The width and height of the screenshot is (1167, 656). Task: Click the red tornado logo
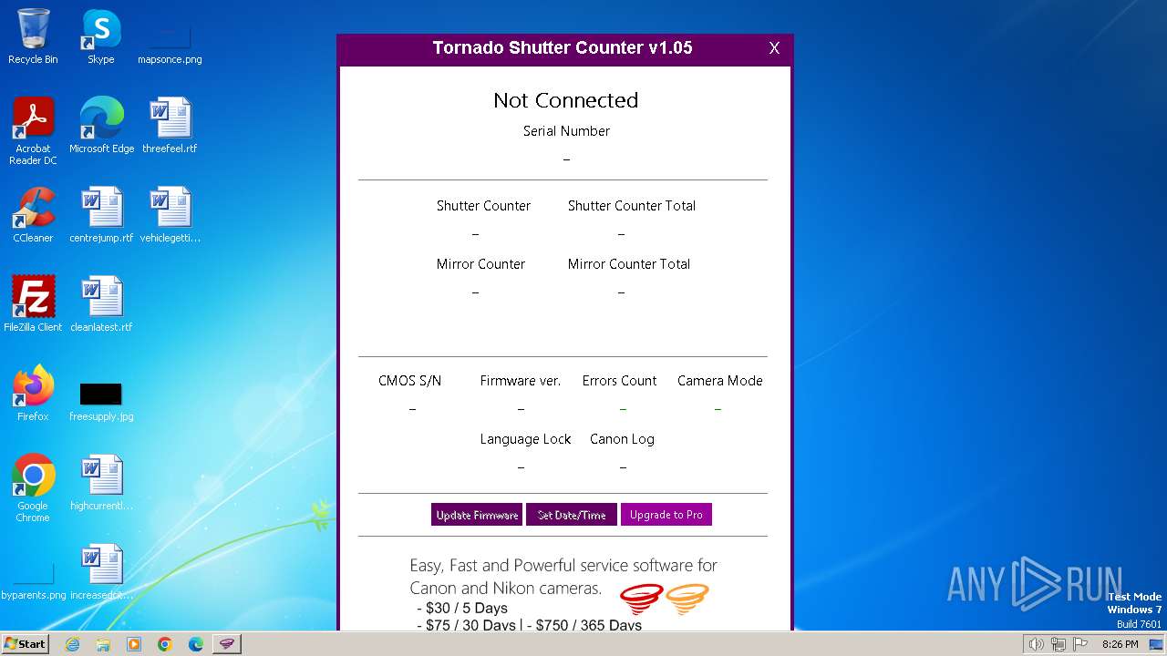[x=641, y=600]
